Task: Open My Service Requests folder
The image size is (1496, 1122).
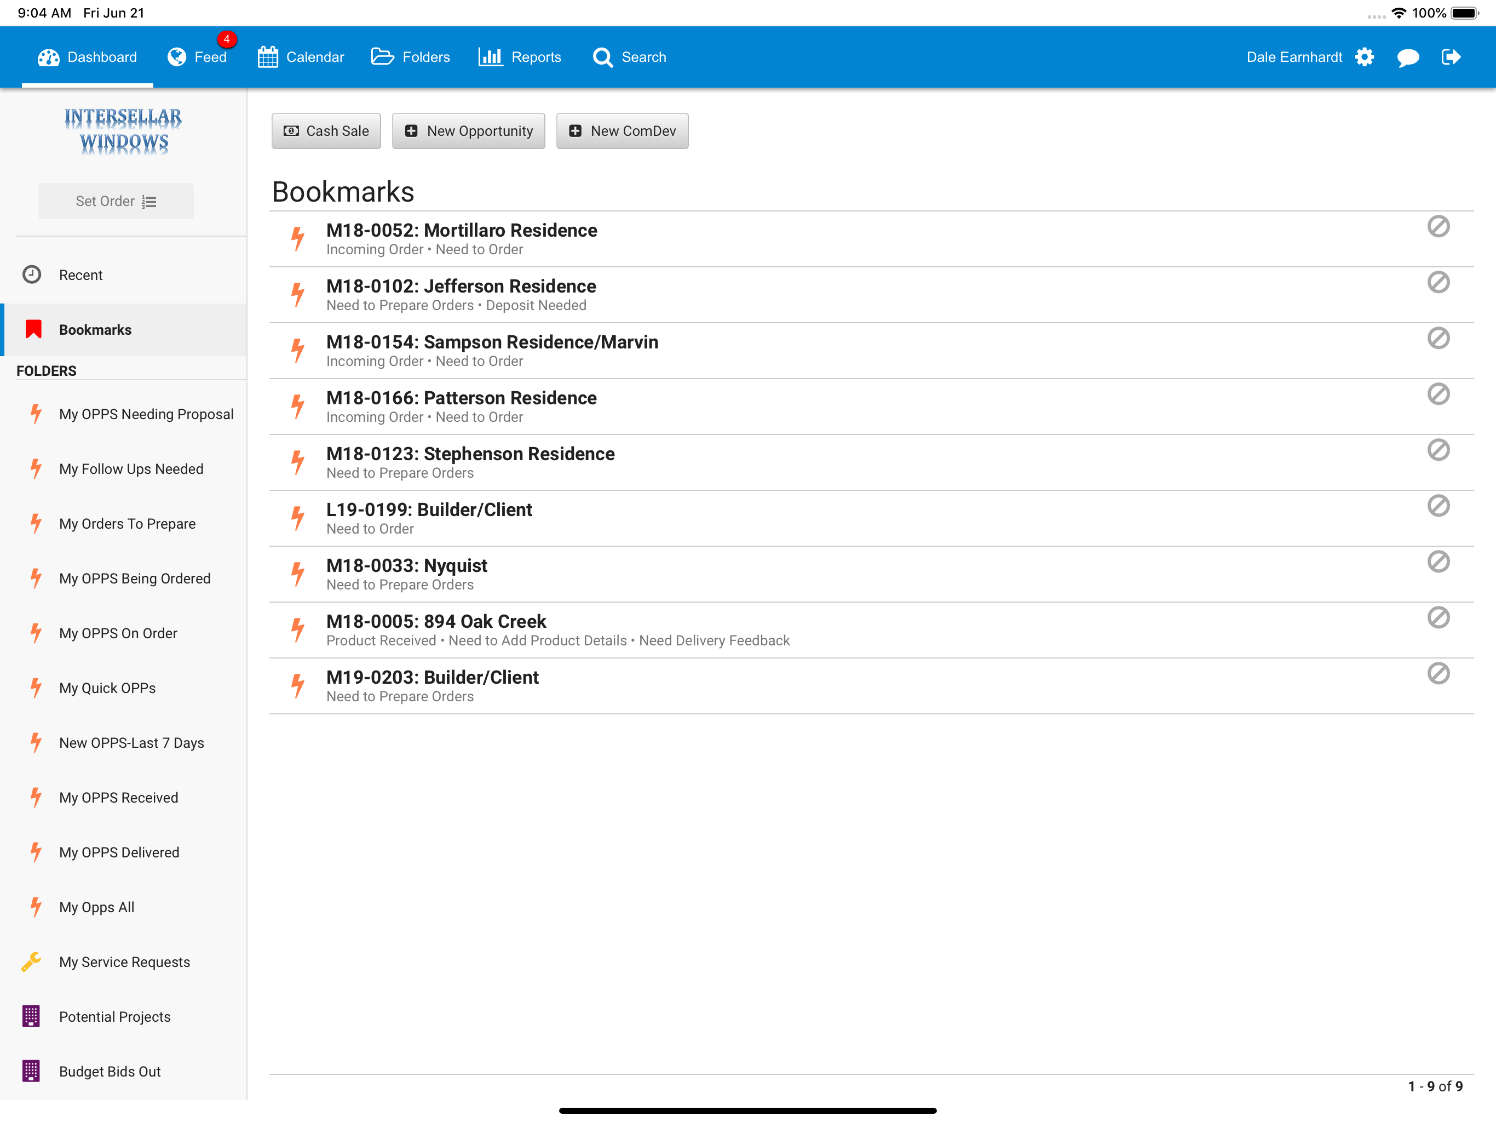Action: [x=124, y=962]
